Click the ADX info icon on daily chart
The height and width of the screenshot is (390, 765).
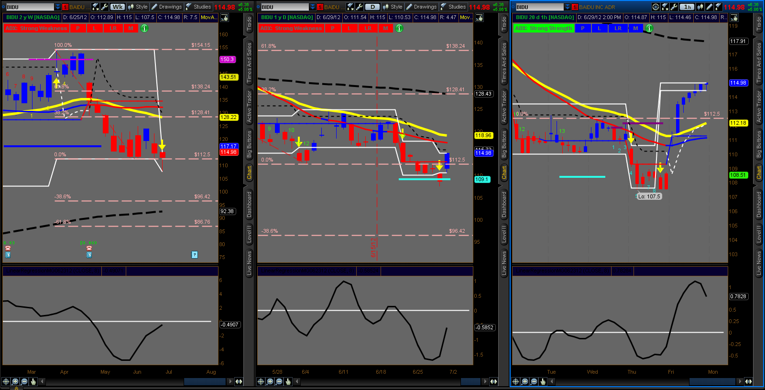point(399,28)
